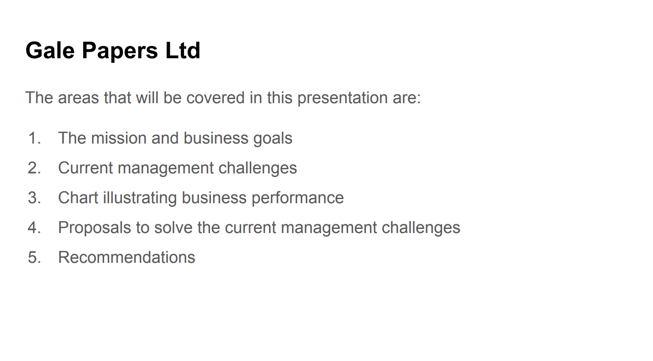Select "The mission and business goals" list item
The image size is (653, 361).
[x=175, y=138]
